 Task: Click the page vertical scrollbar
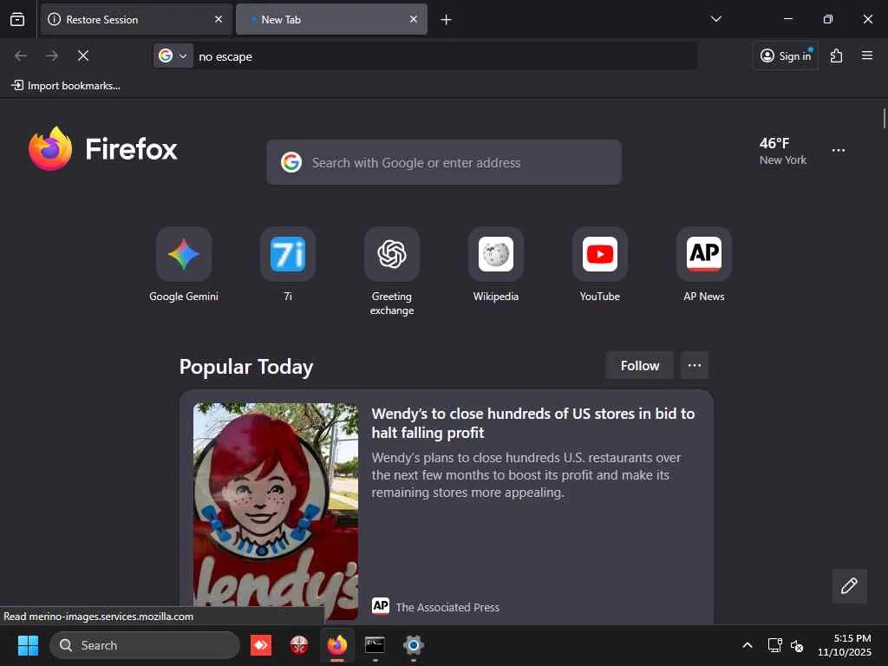(884, 118)
